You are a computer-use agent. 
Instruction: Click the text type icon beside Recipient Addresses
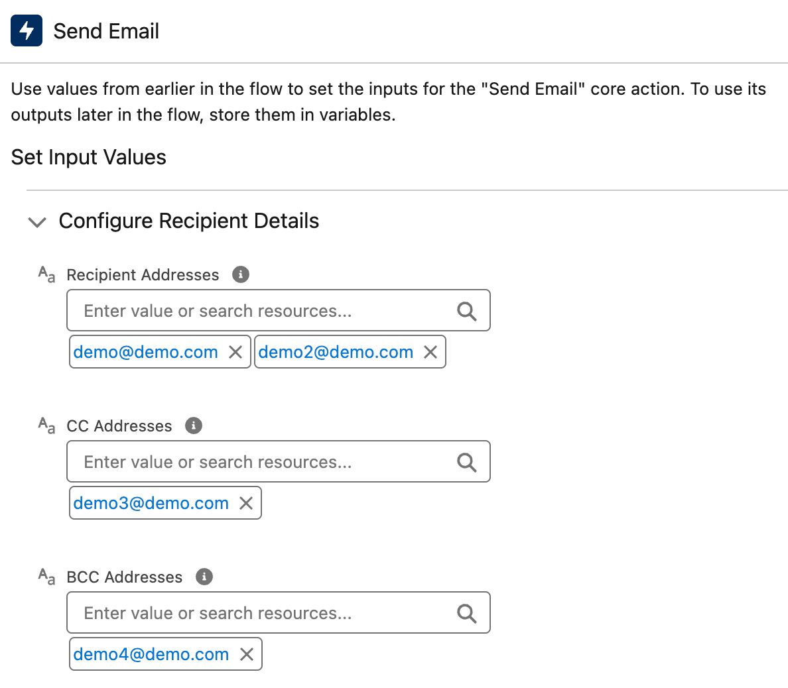46,274
